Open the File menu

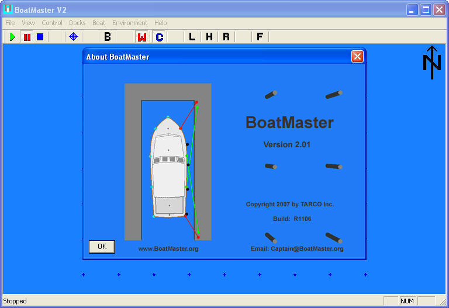point(10,23)
